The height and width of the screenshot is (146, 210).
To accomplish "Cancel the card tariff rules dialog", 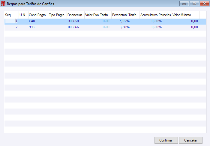I will (x=191, y=140).
